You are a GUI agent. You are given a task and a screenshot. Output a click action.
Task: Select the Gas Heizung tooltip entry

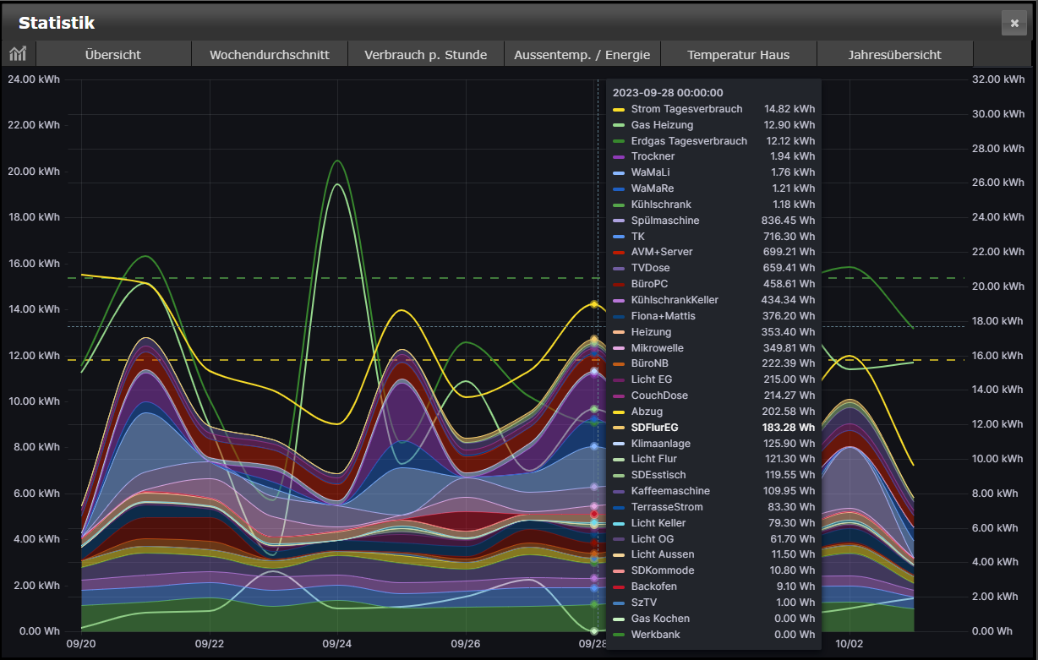pyautogui.click(x=662, y=125)
